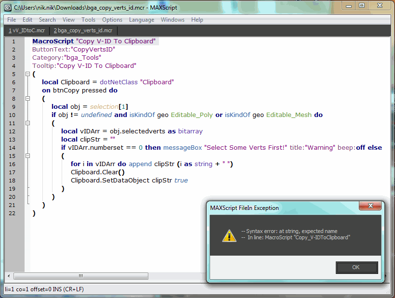The width and height of the screenshot is (395, 298).
Task: Open the Windows menu
Action: [172, 20]
